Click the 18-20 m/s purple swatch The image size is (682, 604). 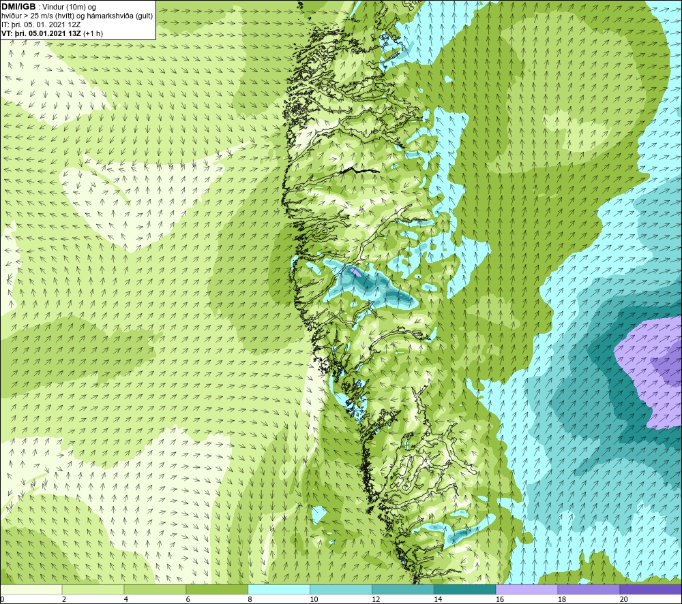coord(589,589)
